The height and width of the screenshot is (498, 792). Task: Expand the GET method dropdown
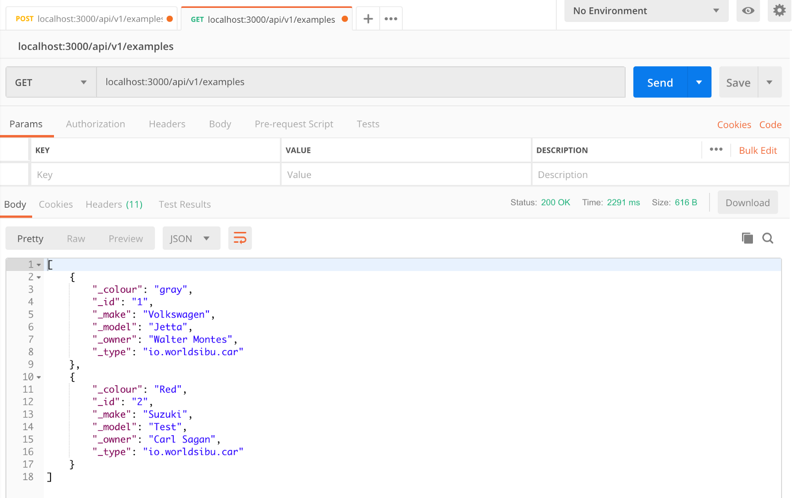[51, 83]
